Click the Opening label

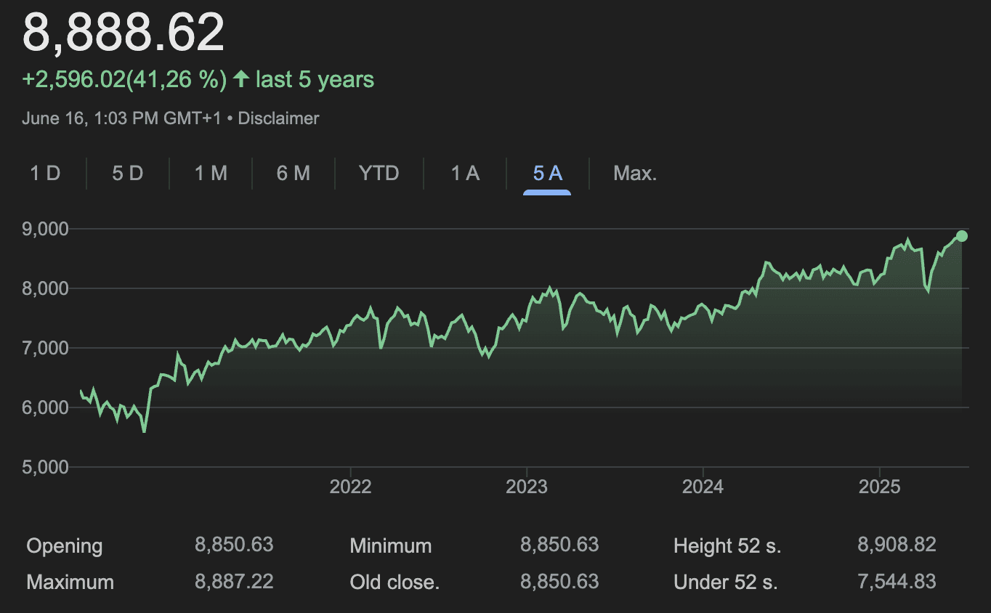pos(65,546)
